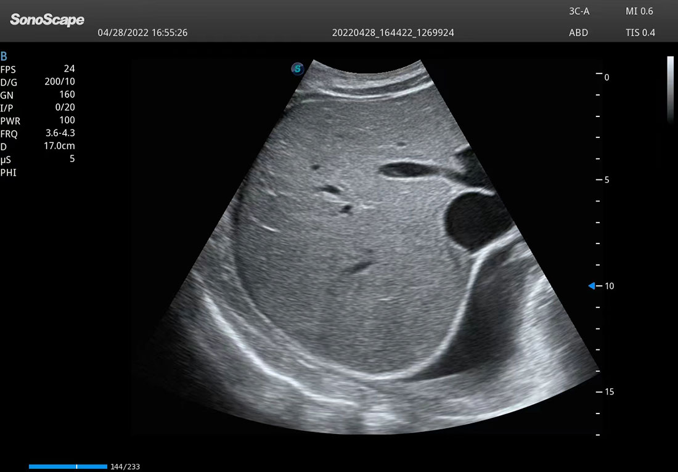
Task: Click the FPS value 24
Action: click(69, 68)
